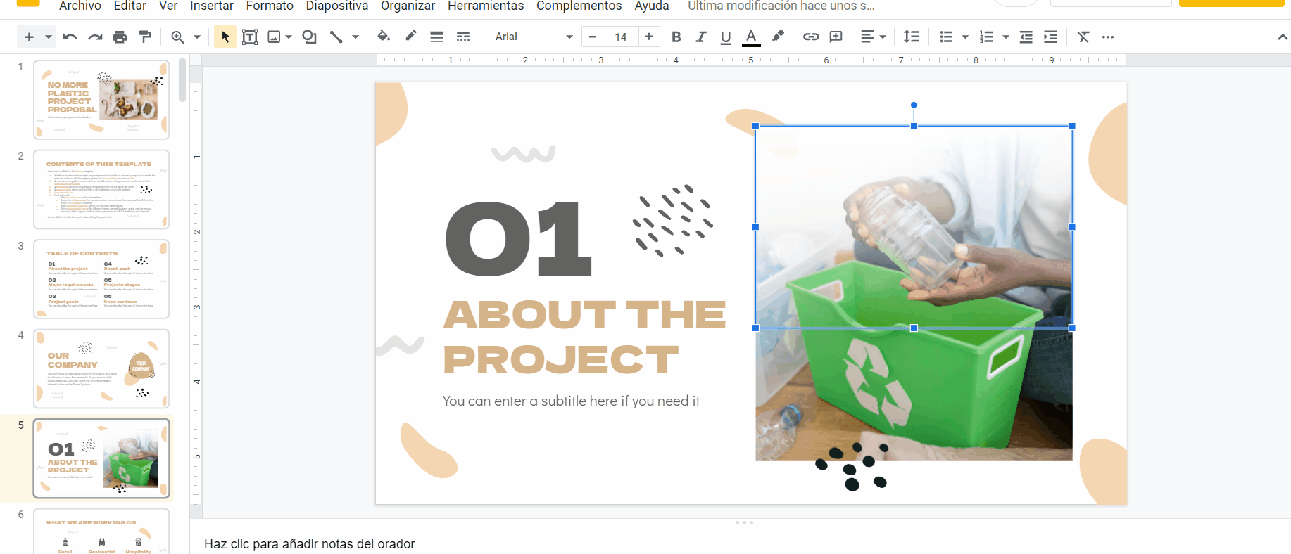Open the Editar menu
1291x554 pixels.
(x=130, y=6)
